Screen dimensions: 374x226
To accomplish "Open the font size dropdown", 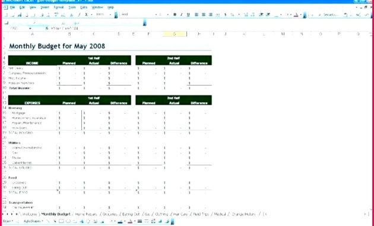I will coord(168,15).
